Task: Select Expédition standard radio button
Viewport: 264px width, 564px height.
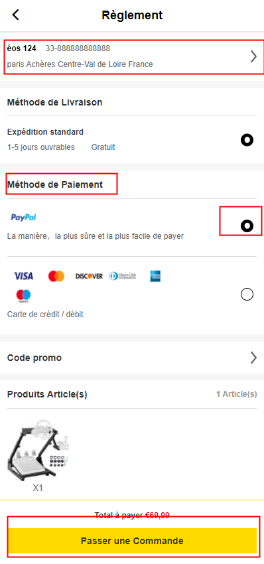Action: tap(247, 140)
